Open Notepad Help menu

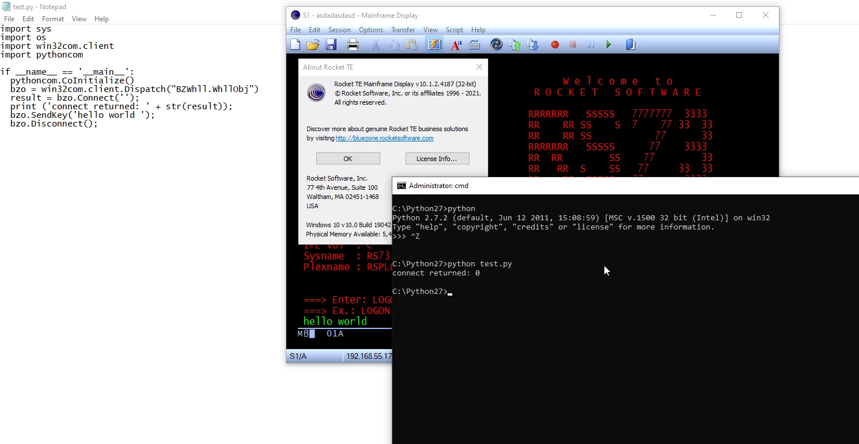(x=101, y=19)
